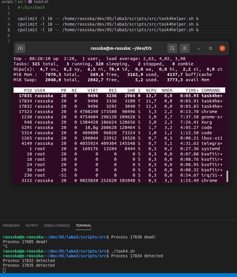Maximize the rassska terminal window
The image size is (237, 277).
pyautogui.click(x=210, y=48)
